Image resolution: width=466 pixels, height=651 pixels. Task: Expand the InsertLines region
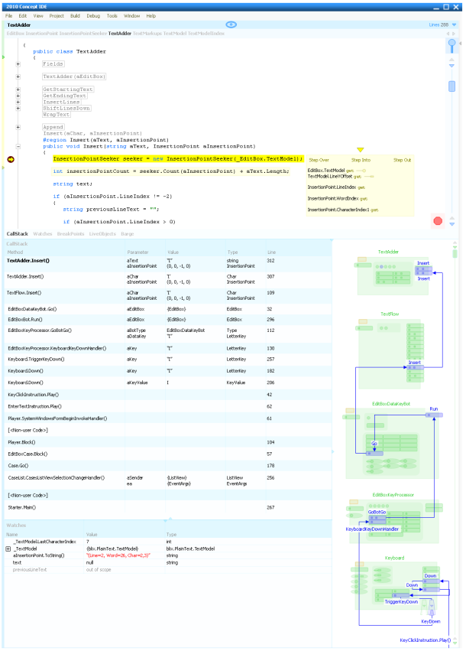point(18,103)
